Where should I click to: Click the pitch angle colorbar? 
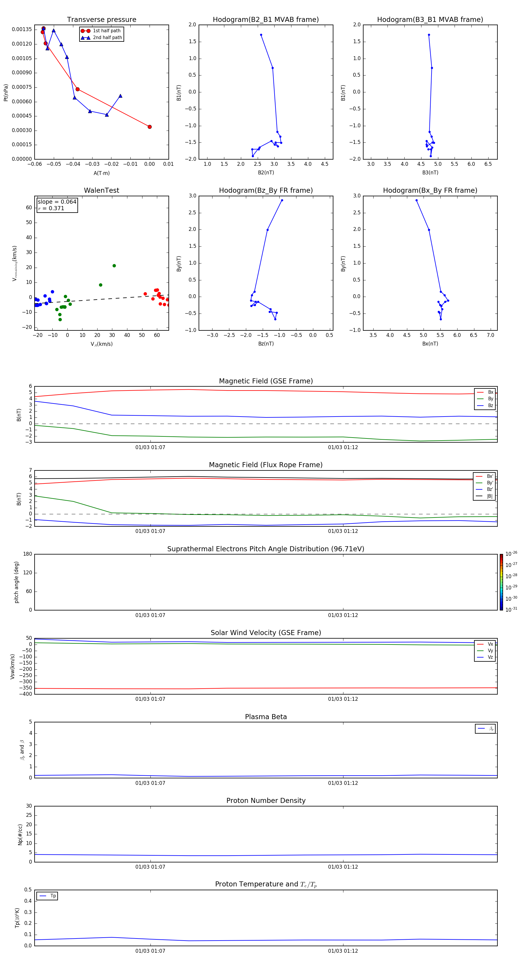[x=501, y=582]
